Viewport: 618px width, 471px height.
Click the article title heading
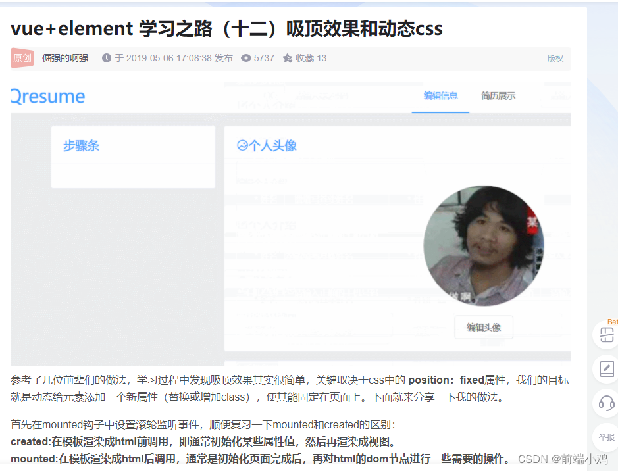[226, 29]
